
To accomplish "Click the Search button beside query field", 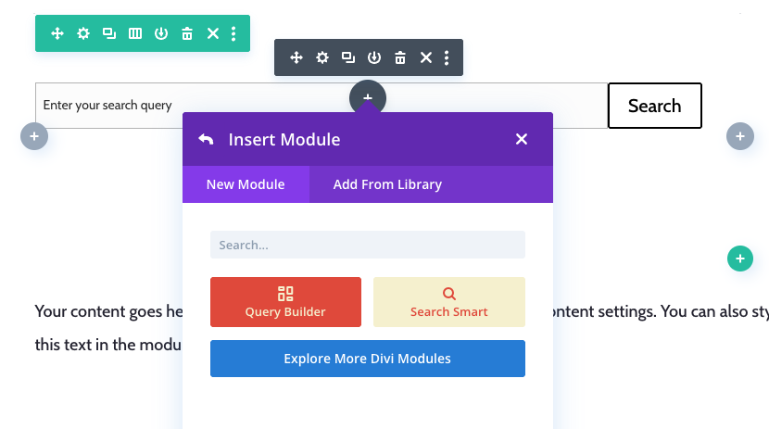I will pos(655,106).
